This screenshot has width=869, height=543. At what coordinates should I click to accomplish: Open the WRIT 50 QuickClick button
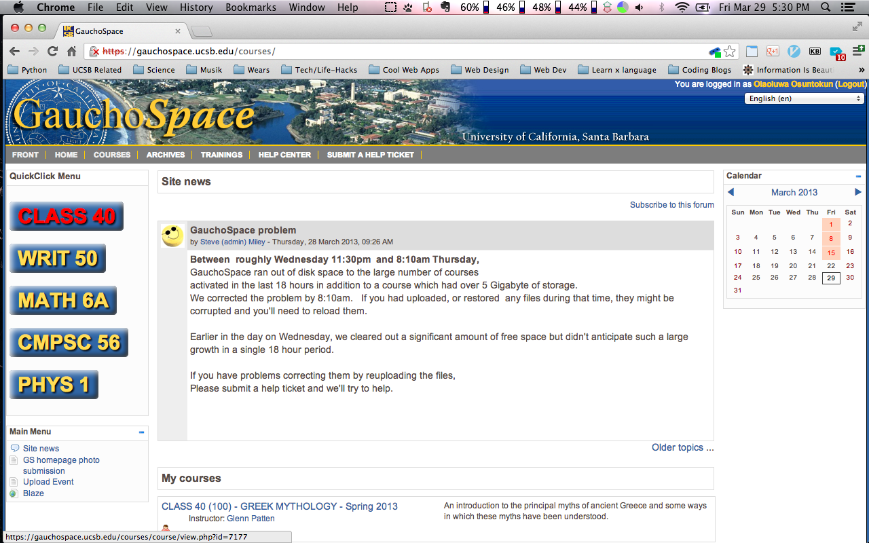(58, 258)
